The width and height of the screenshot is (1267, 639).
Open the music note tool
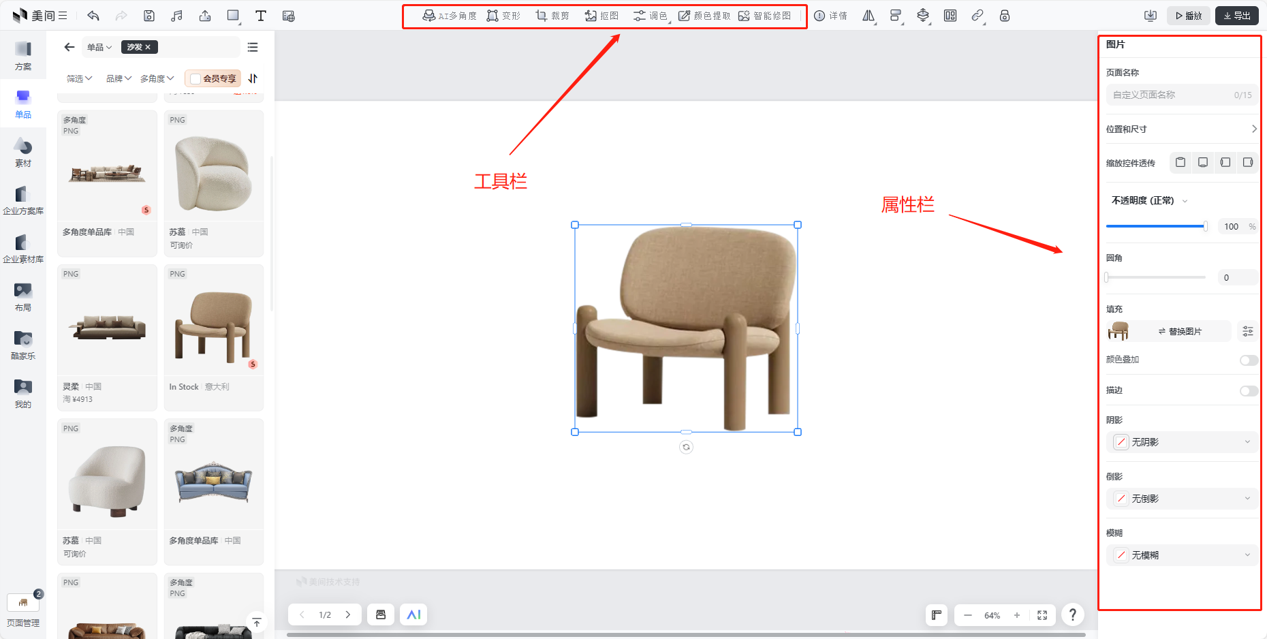point(177,16)
